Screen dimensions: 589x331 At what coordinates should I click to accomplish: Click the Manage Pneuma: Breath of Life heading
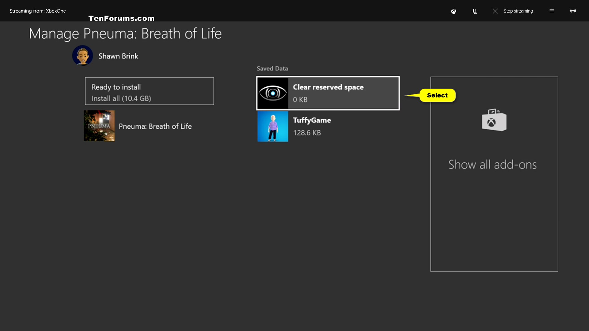[125, 33]
